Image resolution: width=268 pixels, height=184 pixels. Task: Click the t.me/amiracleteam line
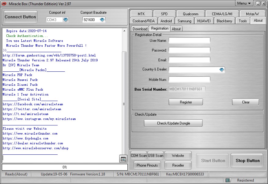(26, 114)
